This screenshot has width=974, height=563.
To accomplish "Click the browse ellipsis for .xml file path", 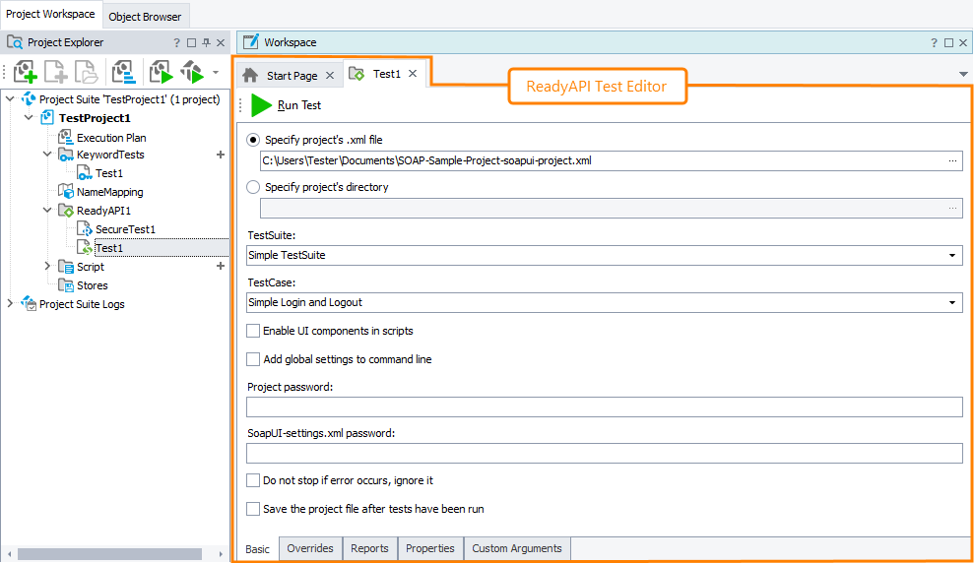I will point(952,160).
